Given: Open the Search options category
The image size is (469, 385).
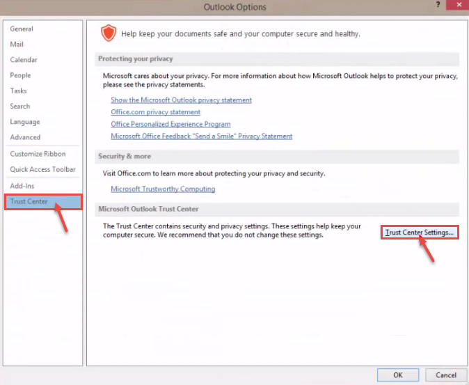Looking at the screenshot, I should (x=20, y=107).
